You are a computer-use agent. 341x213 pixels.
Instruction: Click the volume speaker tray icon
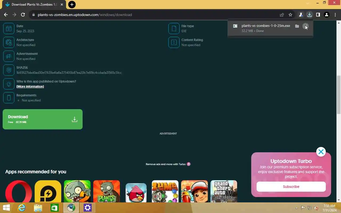point(316,208)
